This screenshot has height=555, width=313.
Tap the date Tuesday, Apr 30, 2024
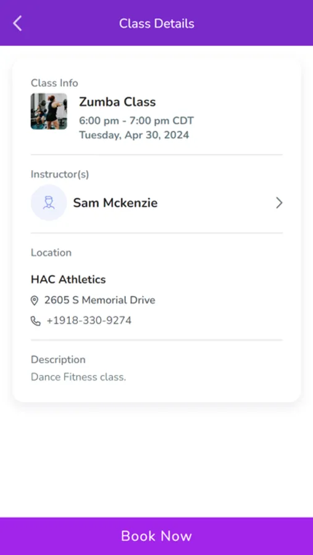pos(134,135)
